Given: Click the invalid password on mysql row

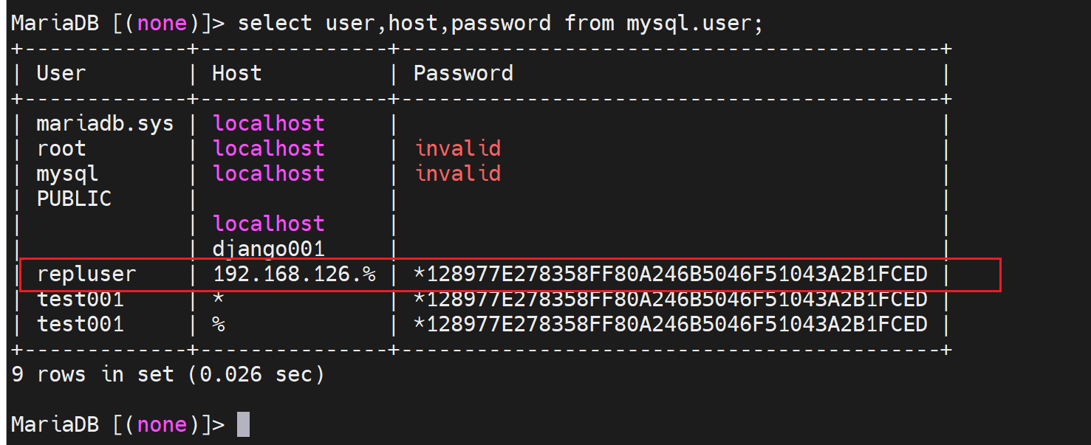Looking at the screenshot, I should click(458, 173).
